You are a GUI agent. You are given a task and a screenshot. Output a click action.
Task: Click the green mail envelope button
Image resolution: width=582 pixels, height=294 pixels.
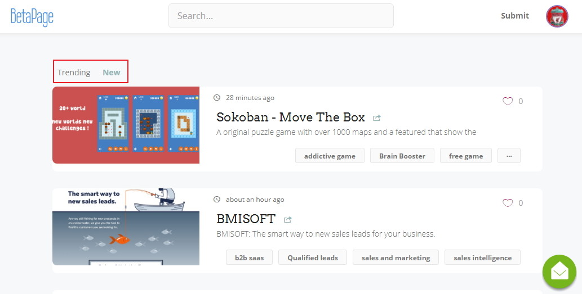[559, 272]
